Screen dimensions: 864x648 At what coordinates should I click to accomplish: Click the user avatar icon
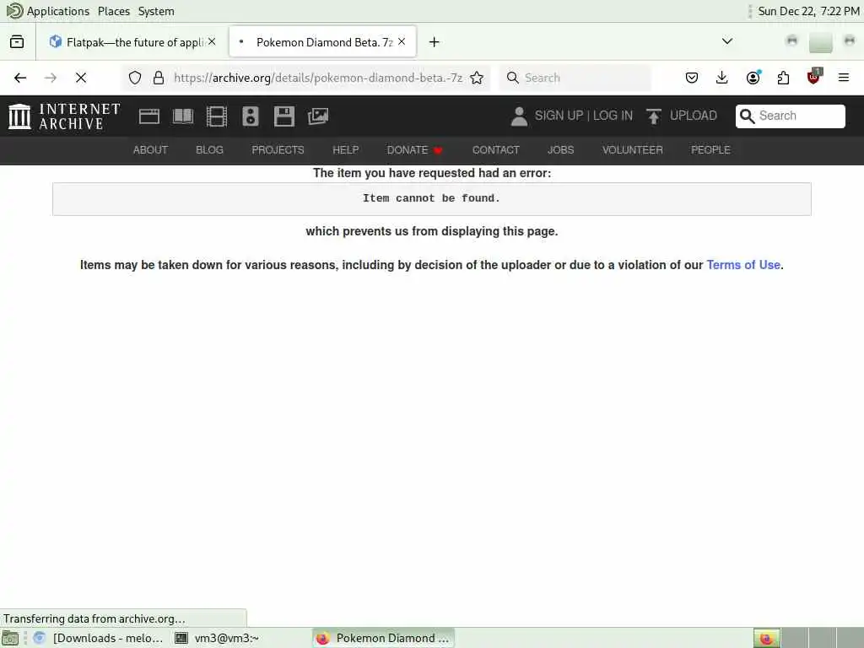click(519, 116)
